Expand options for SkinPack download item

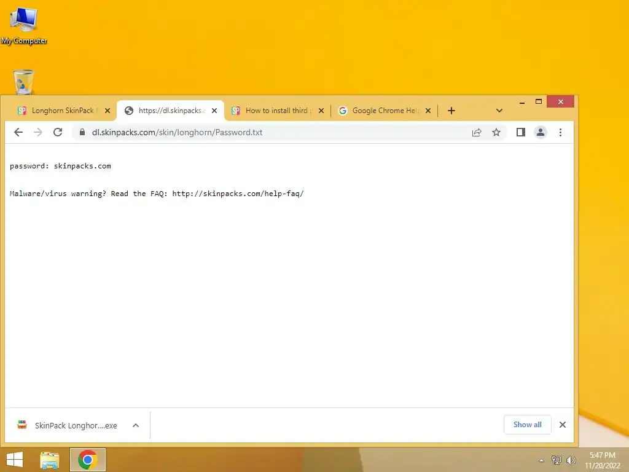pyautogui.click(x=136, y=425)
